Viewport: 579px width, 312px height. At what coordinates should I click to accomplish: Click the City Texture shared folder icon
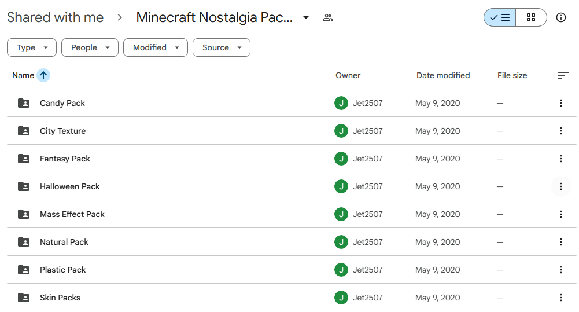[24, 131]
